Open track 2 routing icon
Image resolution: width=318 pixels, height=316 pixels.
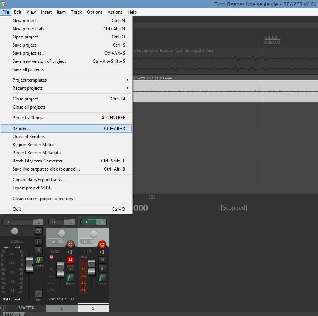102,278
